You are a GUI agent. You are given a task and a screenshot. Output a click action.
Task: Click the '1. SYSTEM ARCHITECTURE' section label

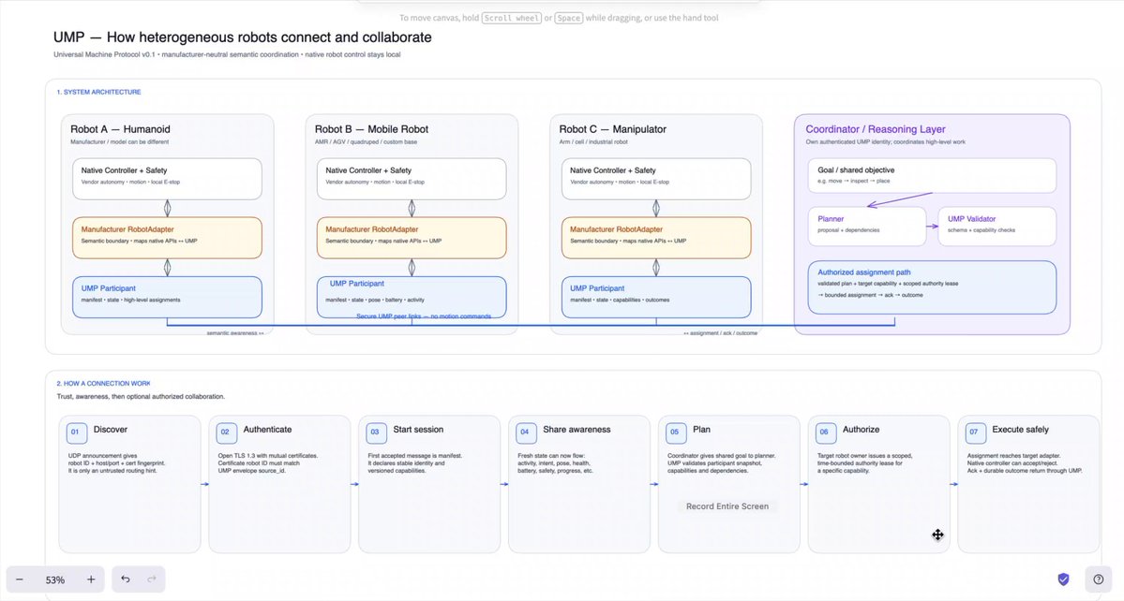[99, 93]
